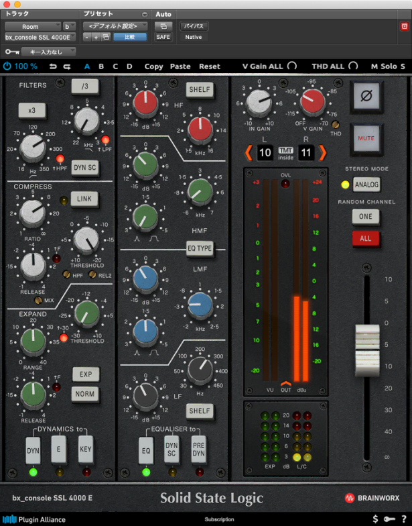Click the MIX trim screw

tap(39, 301)
